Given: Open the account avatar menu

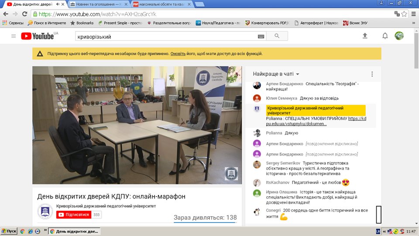Looking at the screenshot, I should (399, 36).
